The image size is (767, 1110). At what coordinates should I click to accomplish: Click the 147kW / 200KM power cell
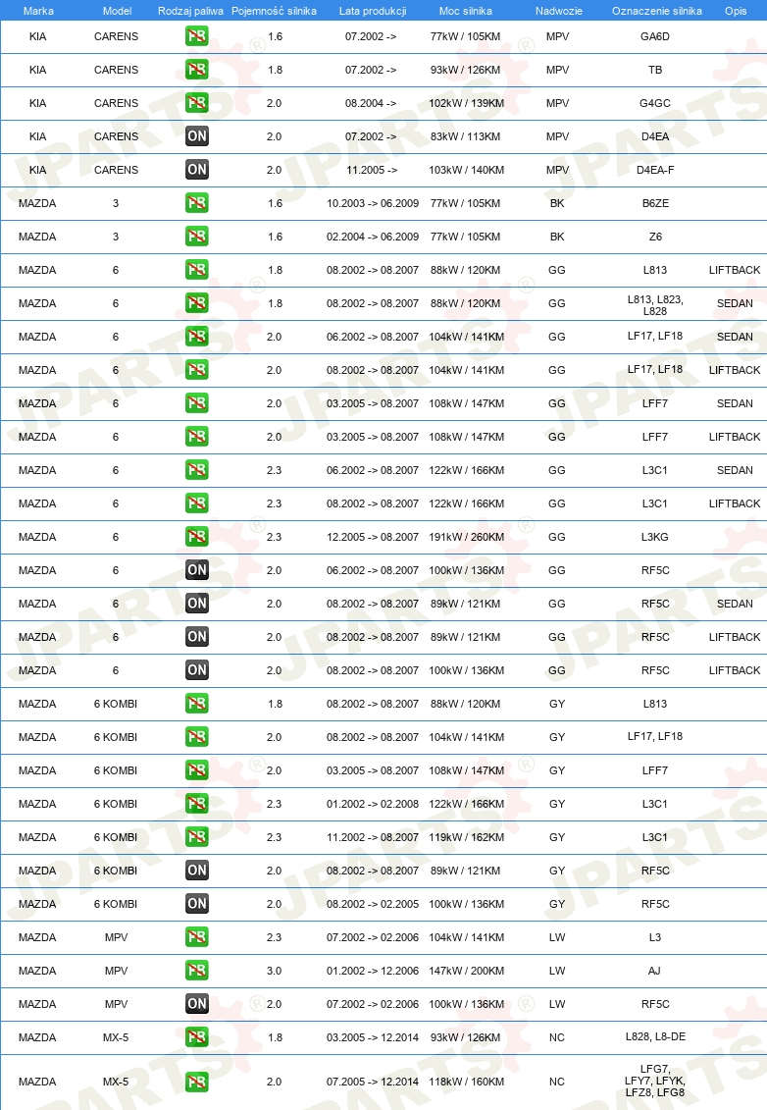[466, 971]
